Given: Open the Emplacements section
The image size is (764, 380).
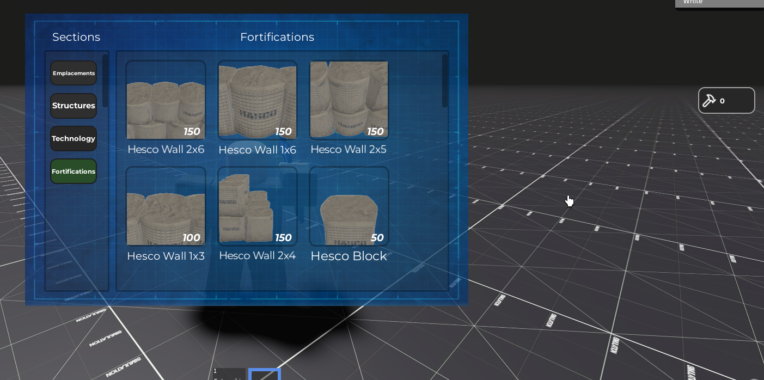Looking at the screenshot, I should point(74,73).
